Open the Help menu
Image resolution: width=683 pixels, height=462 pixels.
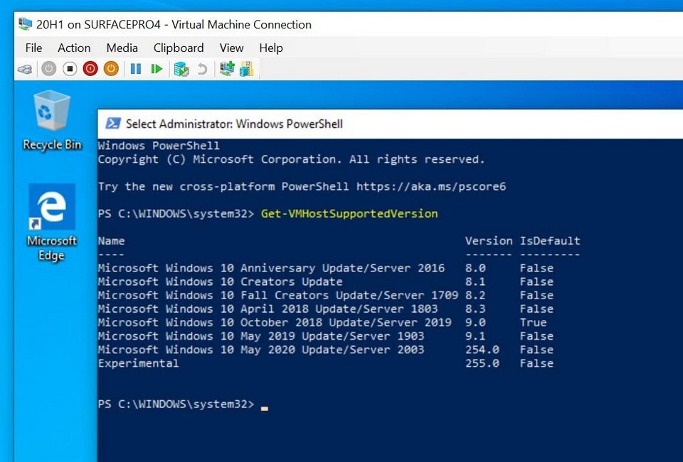pyautogui.click(x=270, y=48)
